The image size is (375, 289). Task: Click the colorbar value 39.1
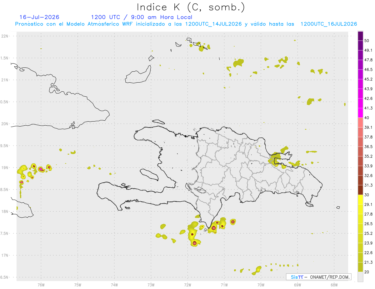[368, 127]
